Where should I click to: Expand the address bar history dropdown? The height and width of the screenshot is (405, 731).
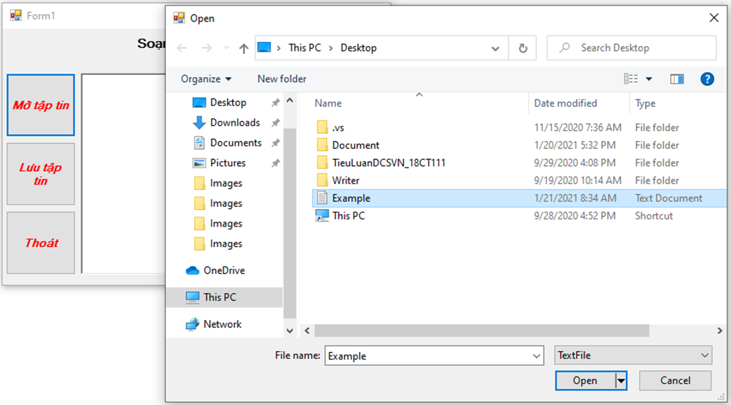[x=495, y=48]
